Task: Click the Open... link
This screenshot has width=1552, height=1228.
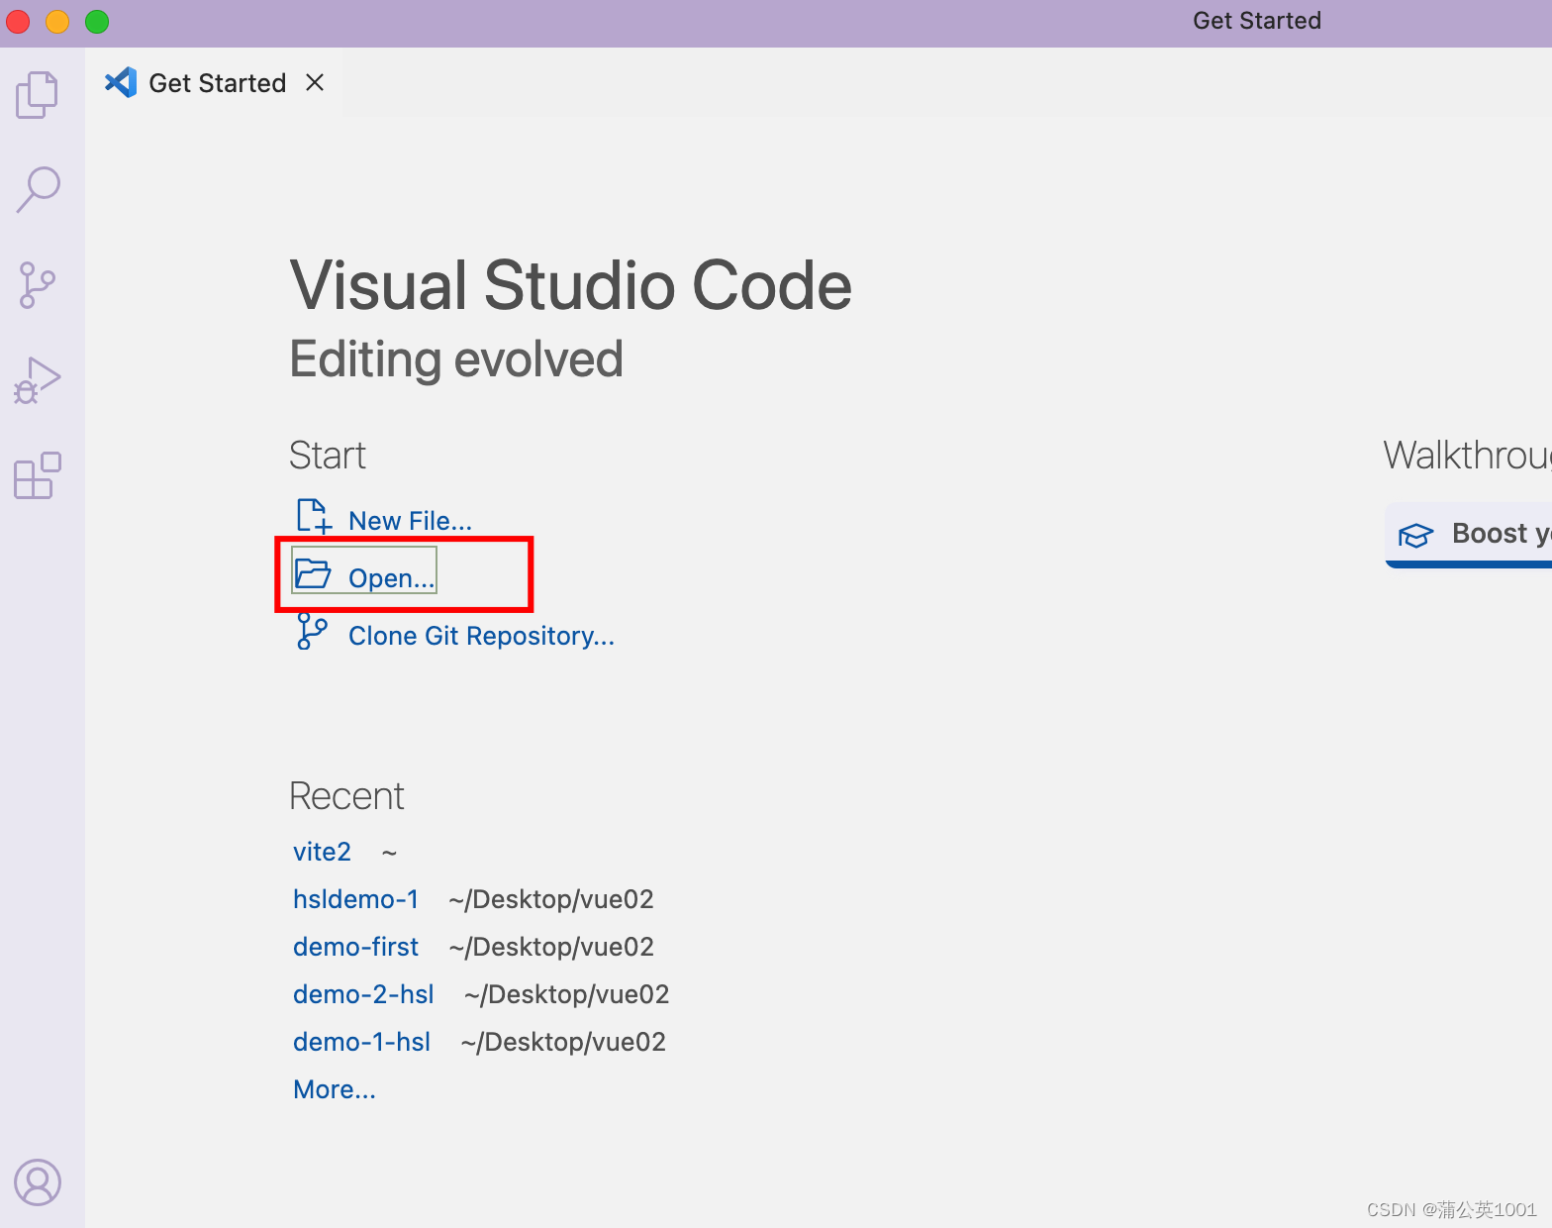Action: tap(392, 578)
